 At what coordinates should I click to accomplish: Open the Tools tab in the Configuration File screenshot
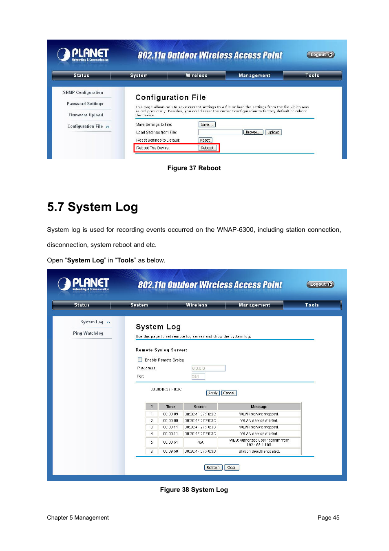[312, 76]
